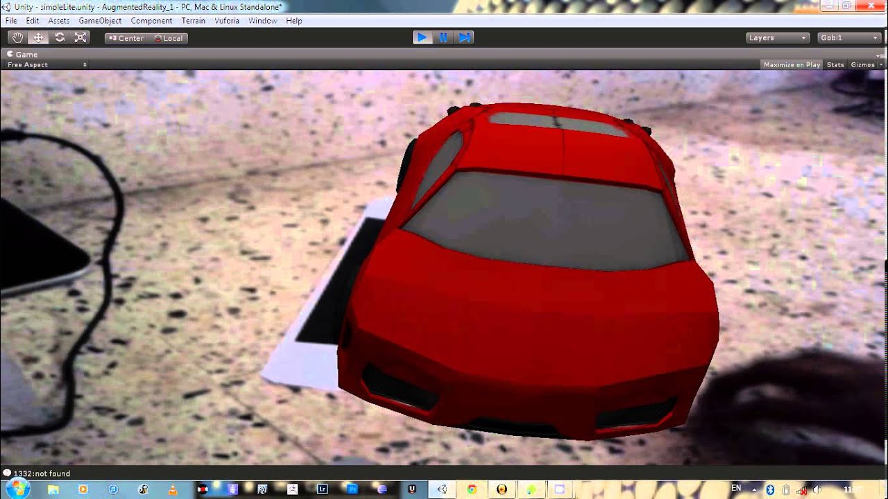
Task: Open the Assets menu
Action: click(x=59, y=21)
